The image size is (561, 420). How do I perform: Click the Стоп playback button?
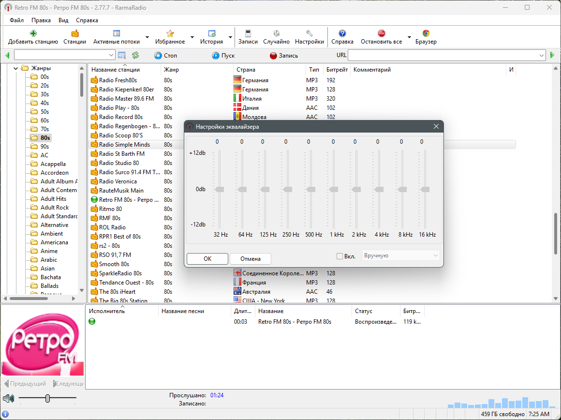166,56
